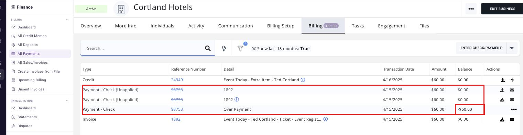523x135 pixels.
Task: Click the -$60.00 balance cell
Action: coord(470,109)
